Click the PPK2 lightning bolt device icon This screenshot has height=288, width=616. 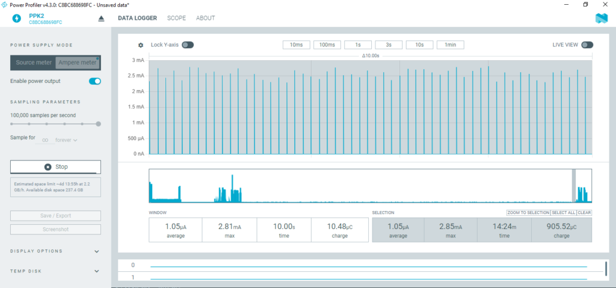pyautogui.click(x=16, y=19)
